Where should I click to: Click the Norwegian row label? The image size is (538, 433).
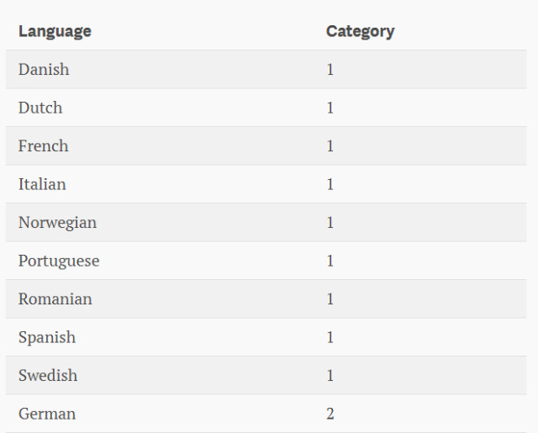[57, 223]
